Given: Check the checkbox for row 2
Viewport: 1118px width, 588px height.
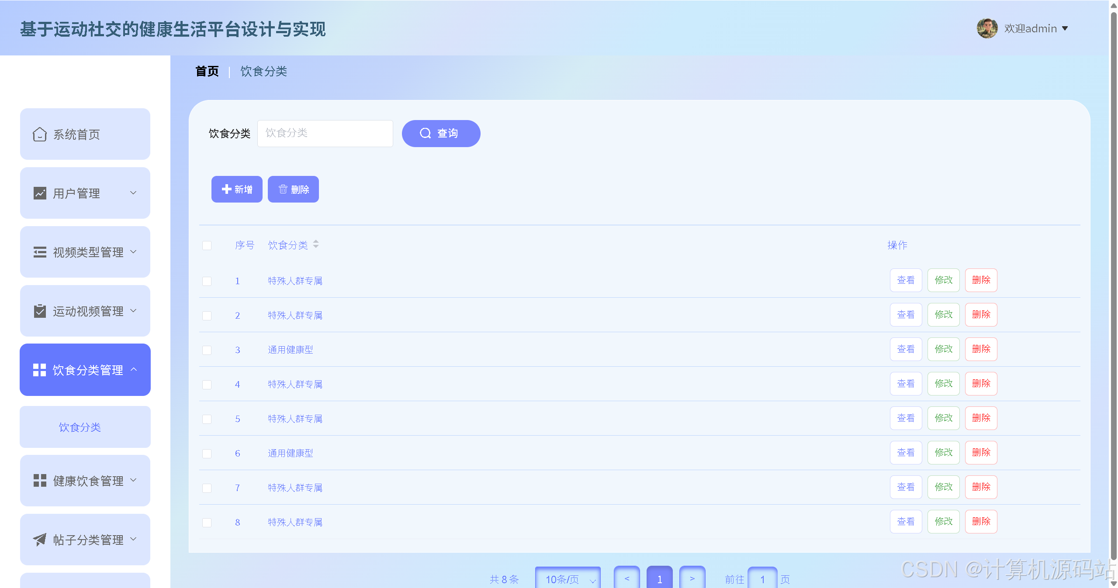Looking at the screenshot, I should point(207,315).
